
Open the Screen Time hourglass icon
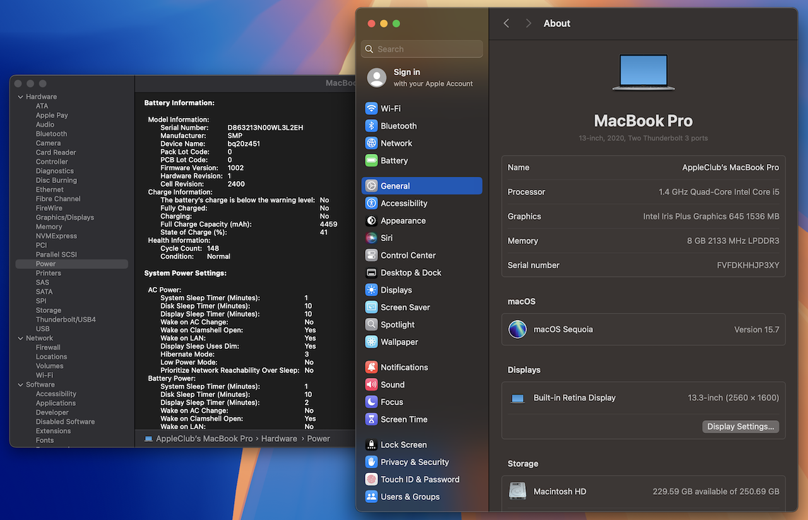click(371, 419)
